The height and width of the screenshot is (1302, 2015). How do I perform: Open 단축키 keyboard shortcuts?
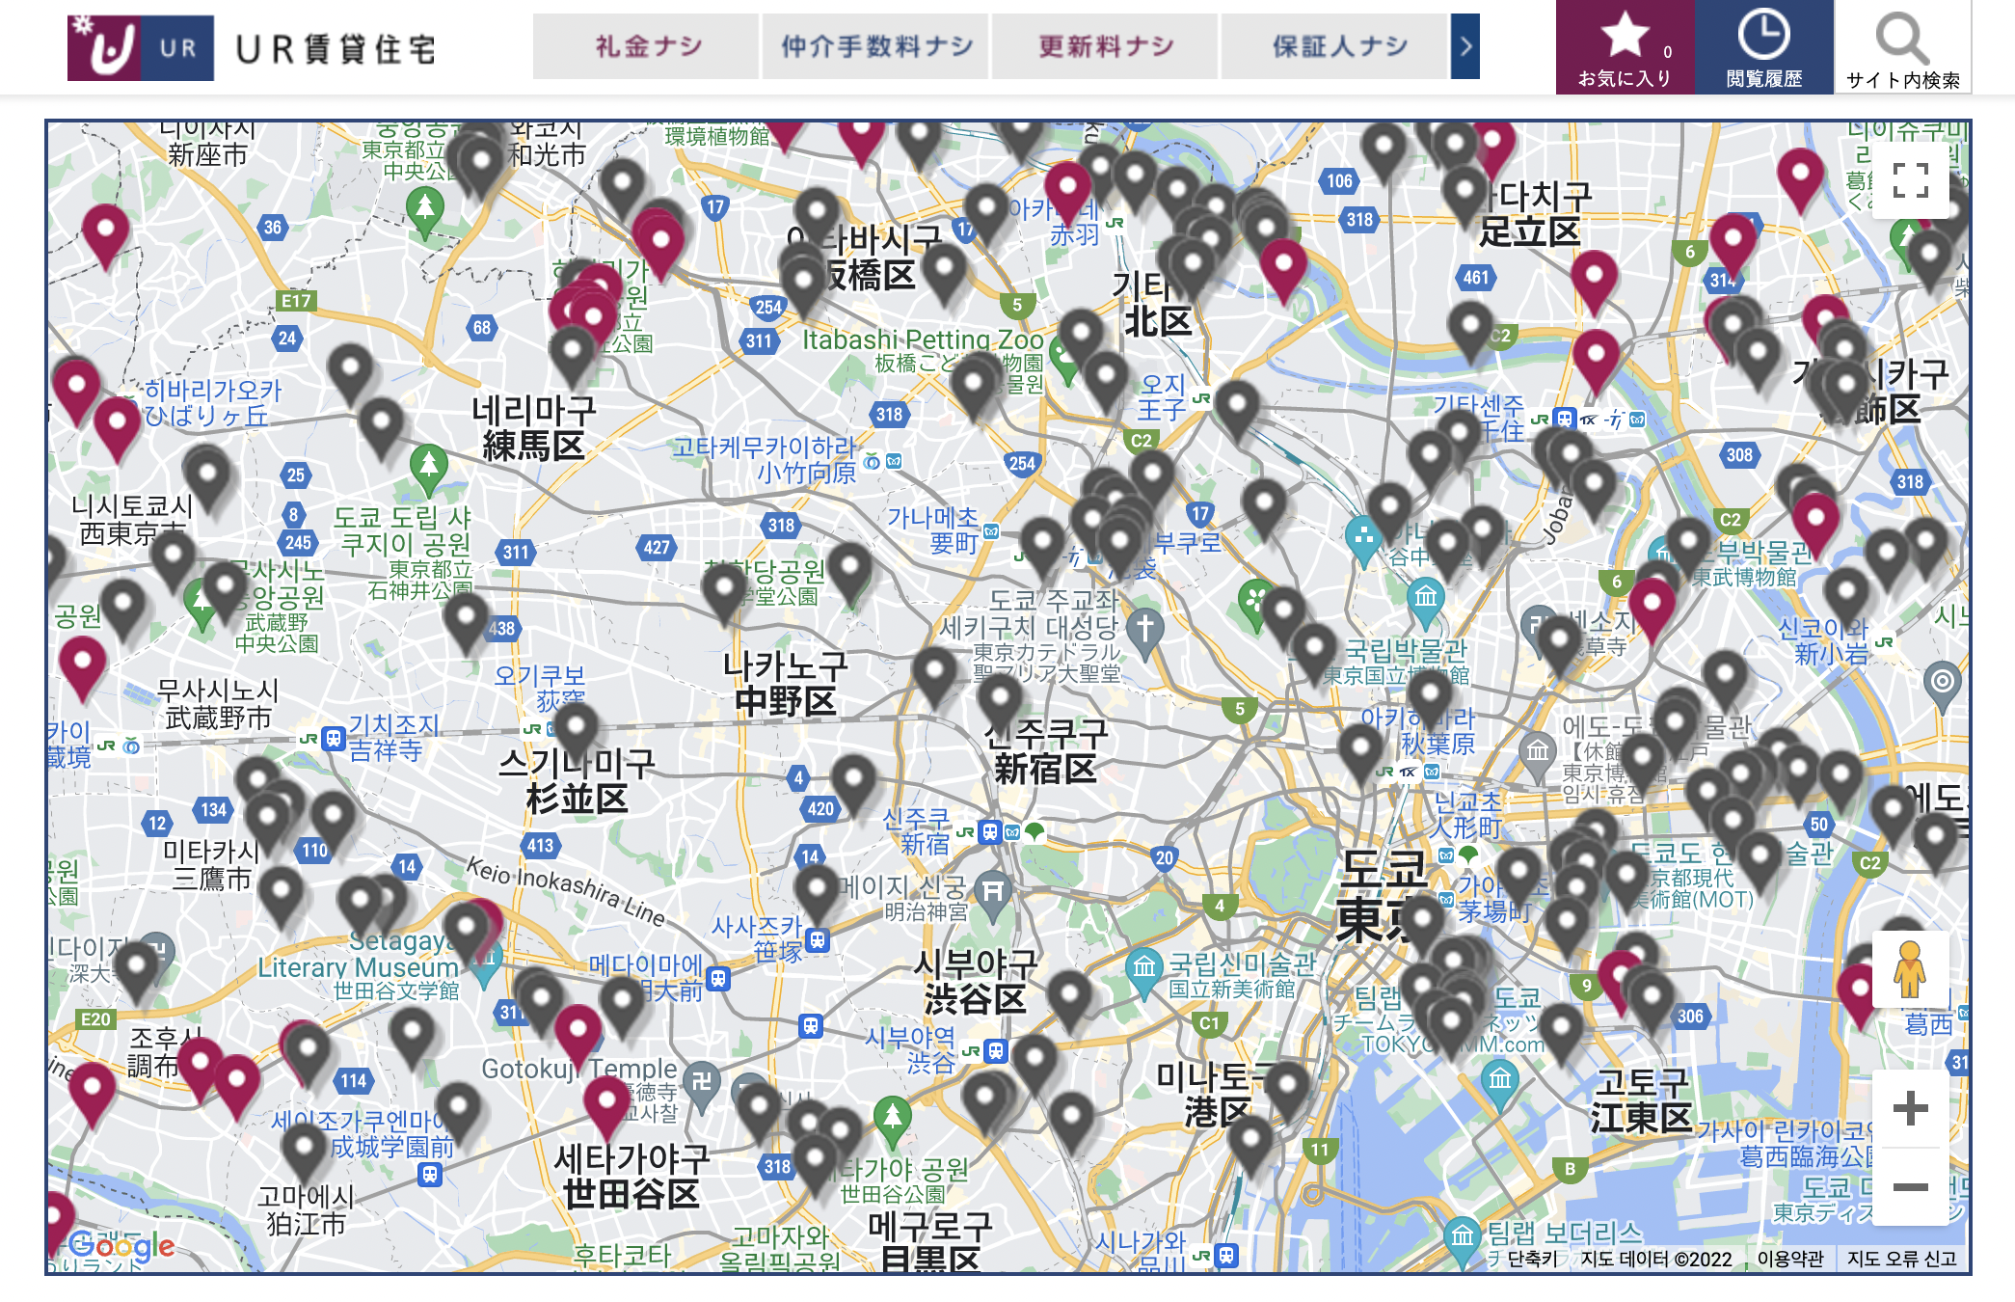1532,1259
